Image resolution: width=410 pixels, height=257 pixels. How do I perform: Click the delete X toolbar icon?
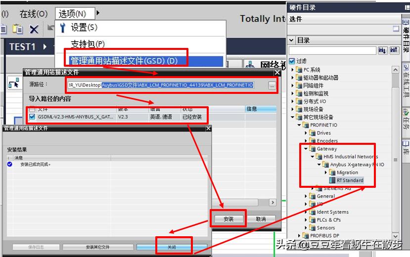point(34,29)
